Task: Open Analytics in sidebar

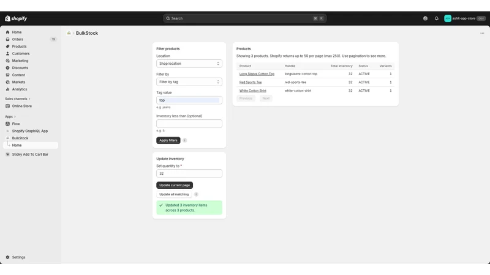Action: point(20,89)
